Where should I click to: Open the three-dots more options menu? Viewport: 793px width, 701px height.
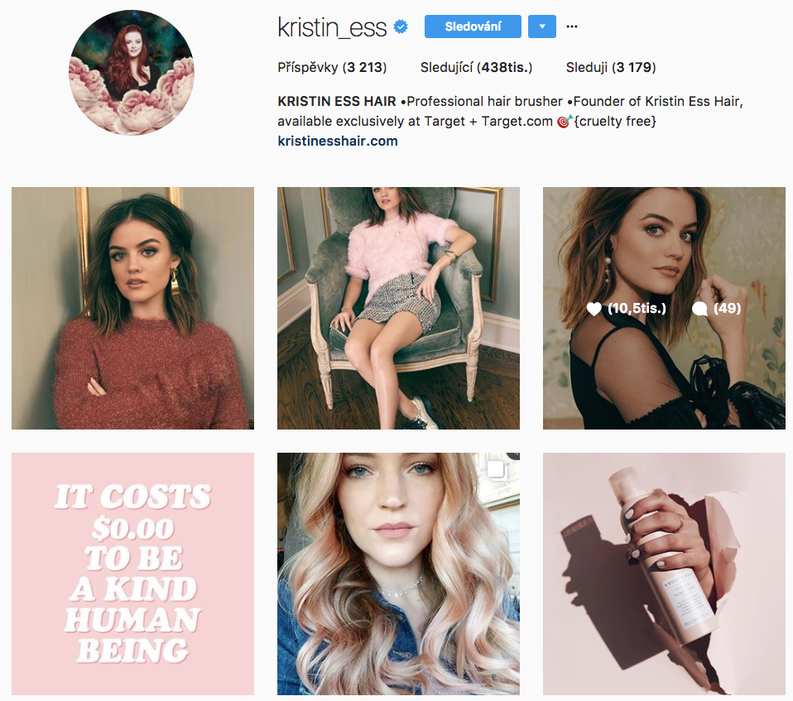coord(571,26)
